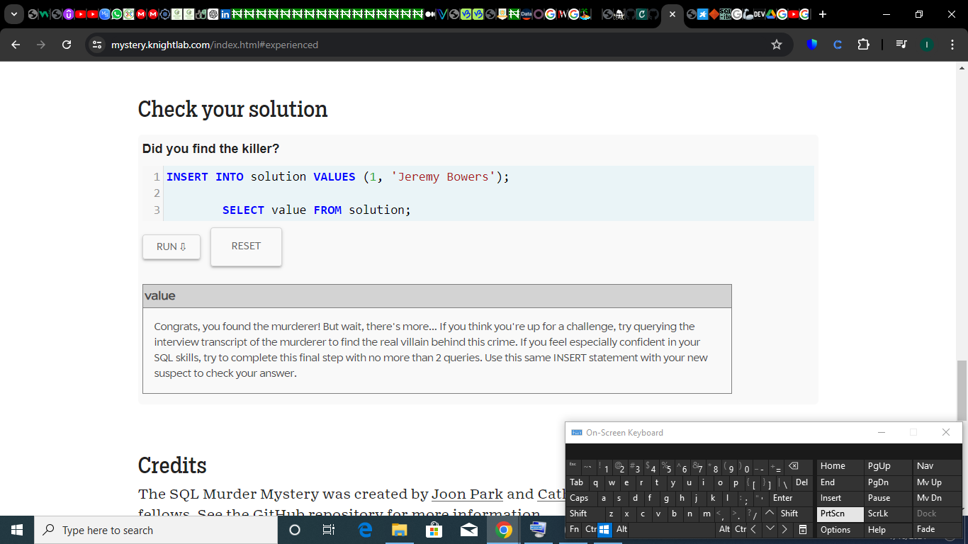Viewport: 968px width, 544px height.
Task: Toggle Caps key on the On-Screen Keyboard
Action: (580, 498)
